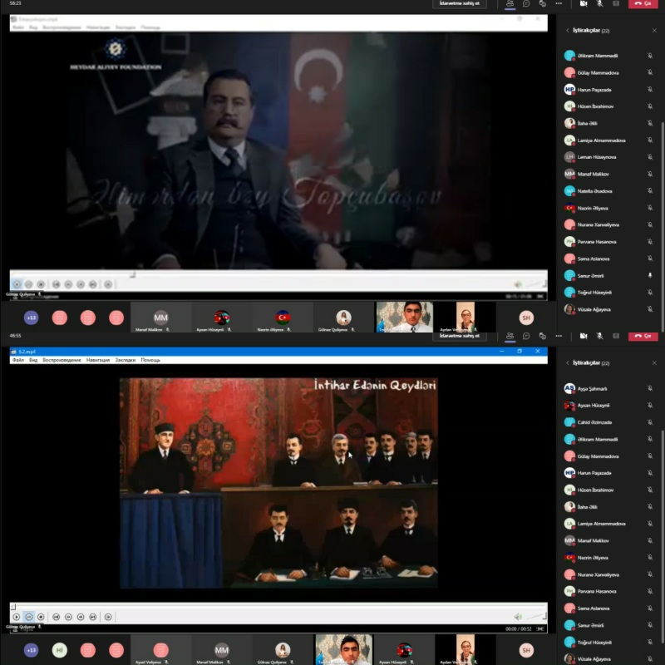
Task: Expand the +13 overflow under the Topçubaşov video
Action: pos(31,318)
